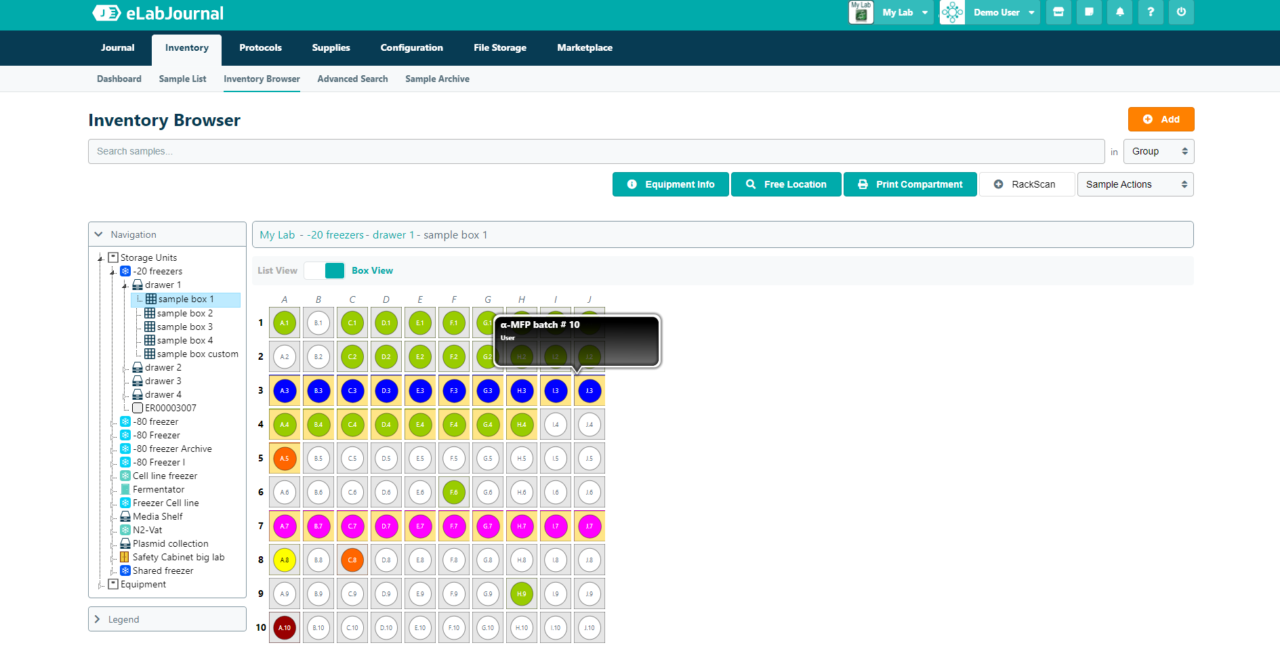Click the grid icon beside sample box custom

(x=150, y=354)
